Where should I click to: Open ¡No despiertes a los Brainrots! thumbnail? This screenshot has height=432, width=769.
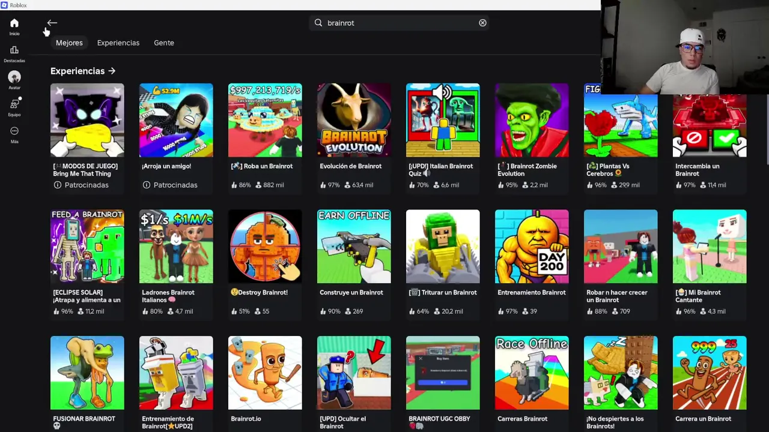(621, 373)
